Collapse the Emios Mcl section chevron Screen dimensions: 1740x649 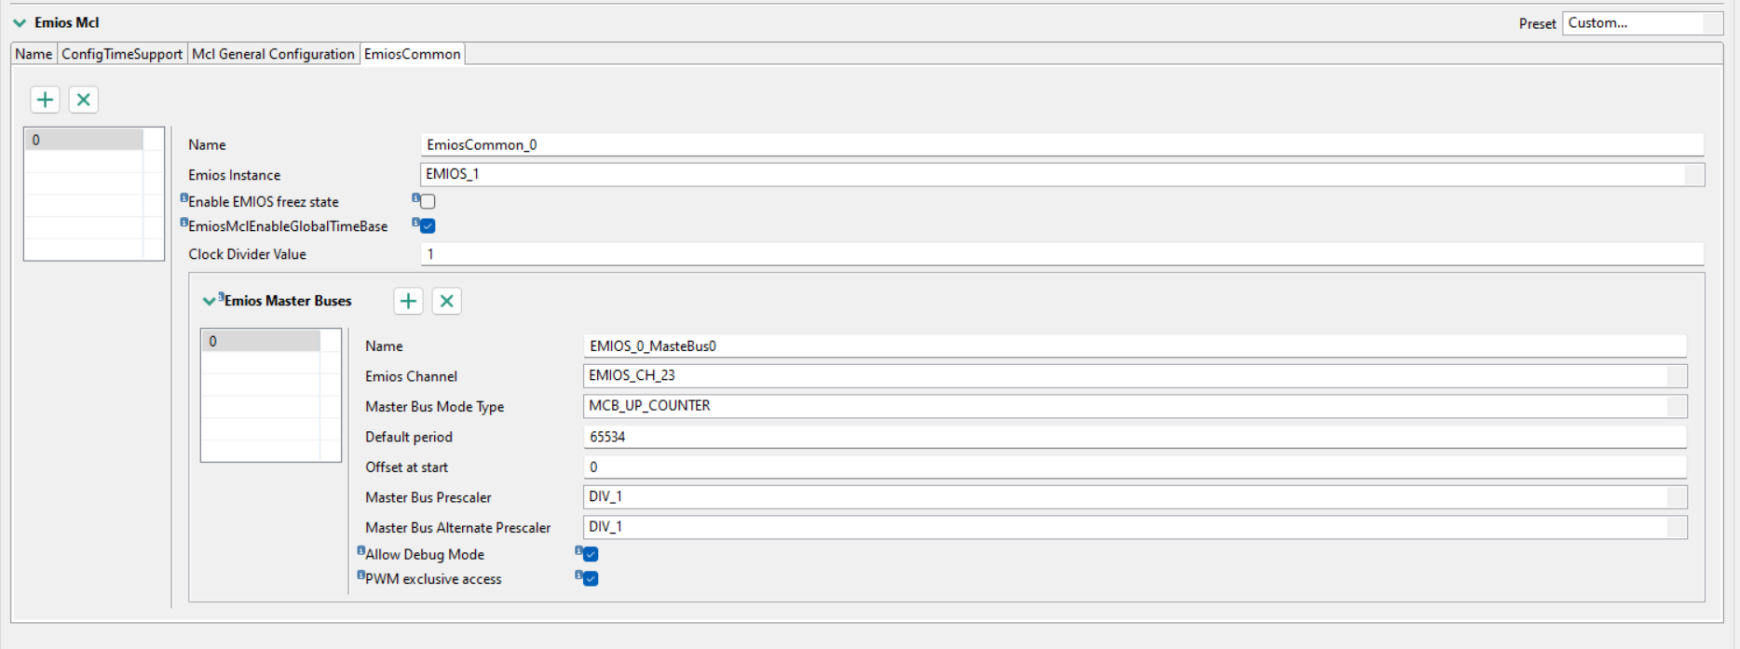(x=20, y=22)
